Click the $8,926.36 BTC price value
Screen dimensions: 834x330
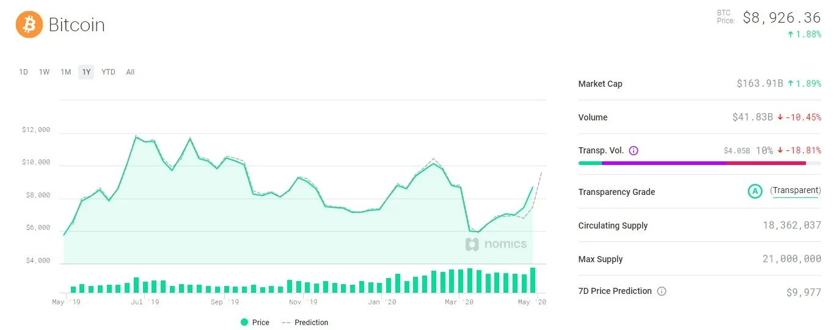click(x=782, y=18)
